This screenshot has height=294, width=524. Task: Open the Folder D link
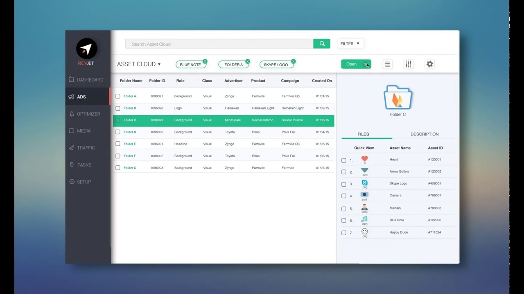[x=130, y=132]
